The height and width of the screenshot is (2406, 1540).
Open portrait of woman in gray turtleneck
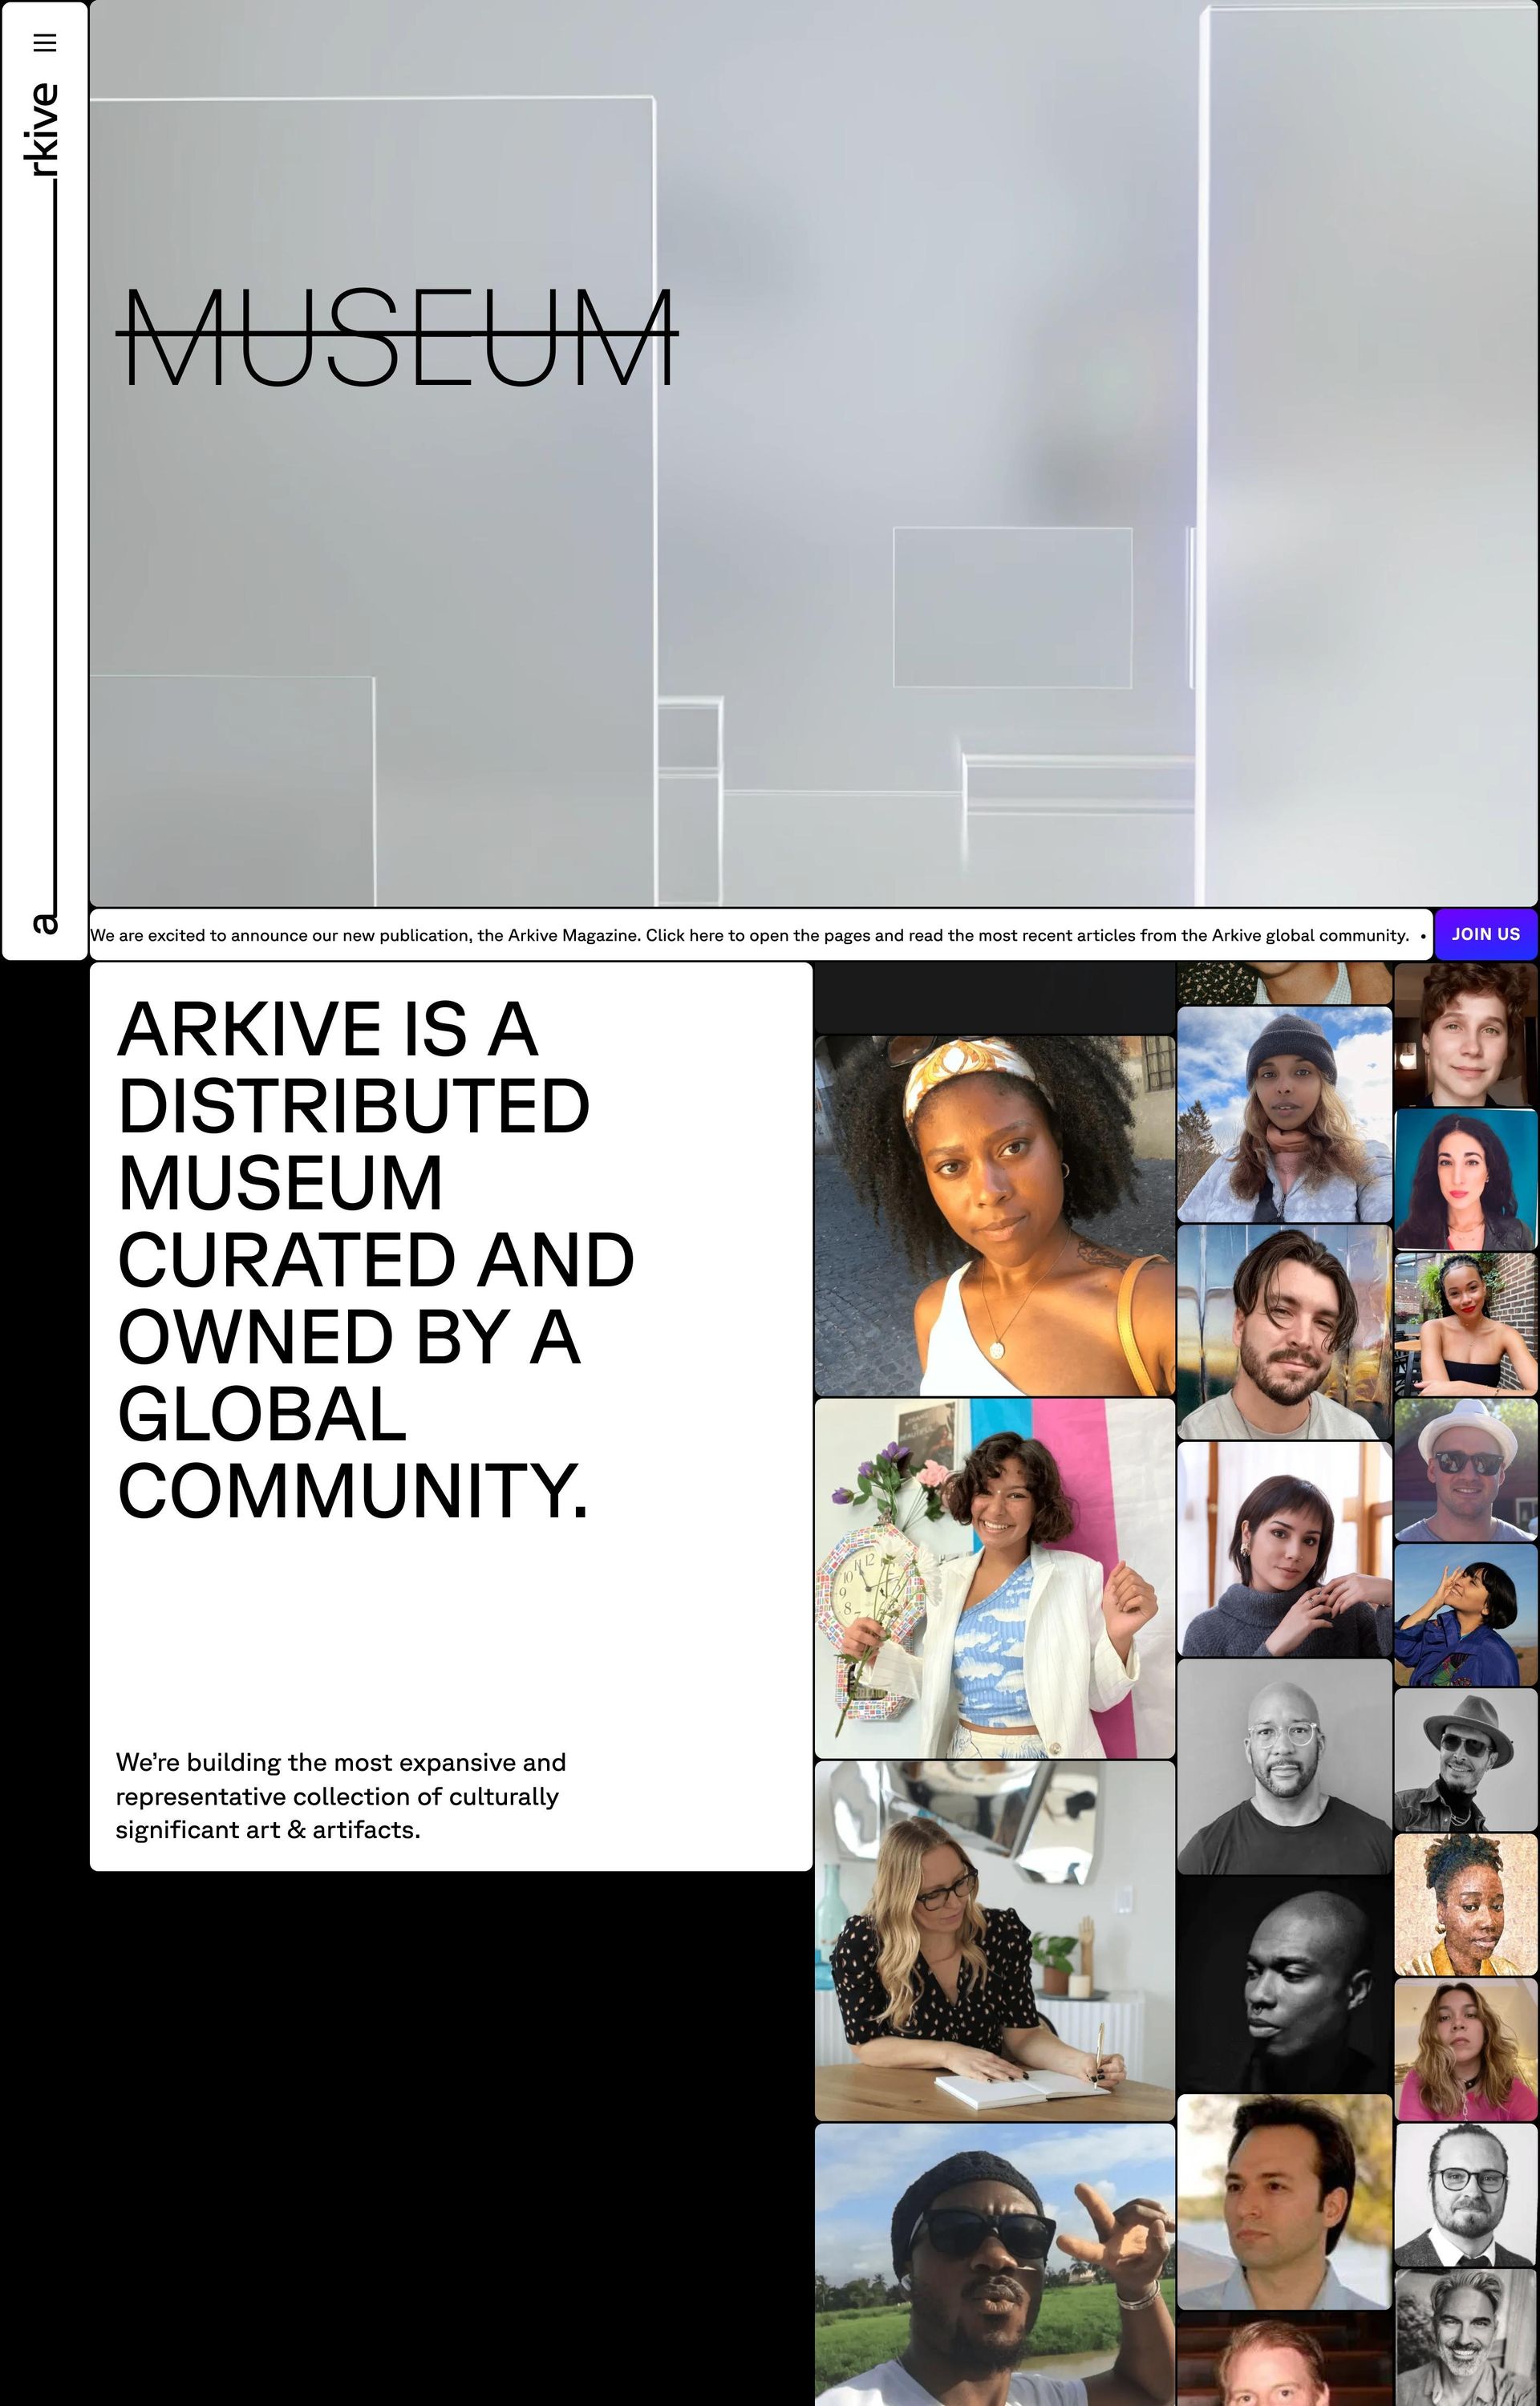1284,1549
